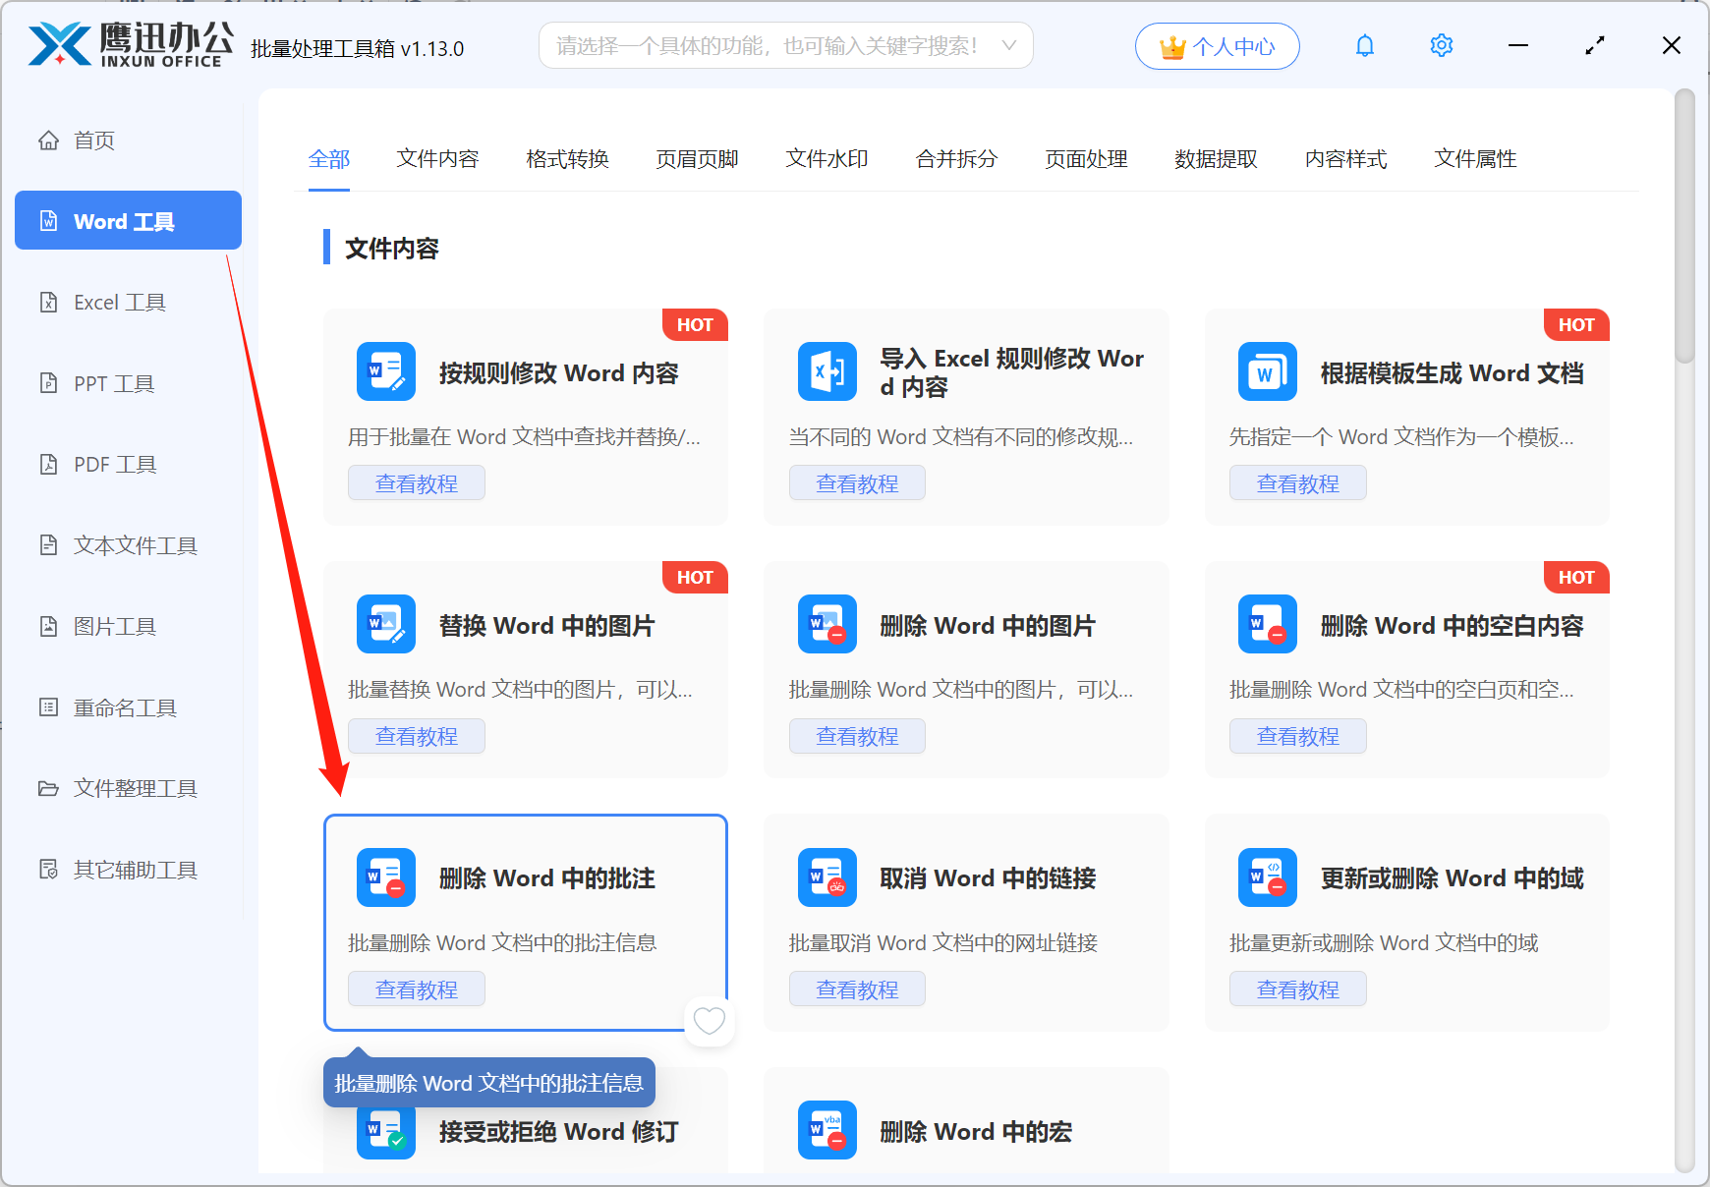
Task: Switch to the 合并拆分 tab
Action: 955,159
